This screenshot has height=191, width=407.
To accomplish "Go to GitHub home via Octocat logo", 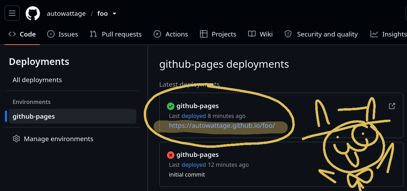I will [x=33, y=13].
